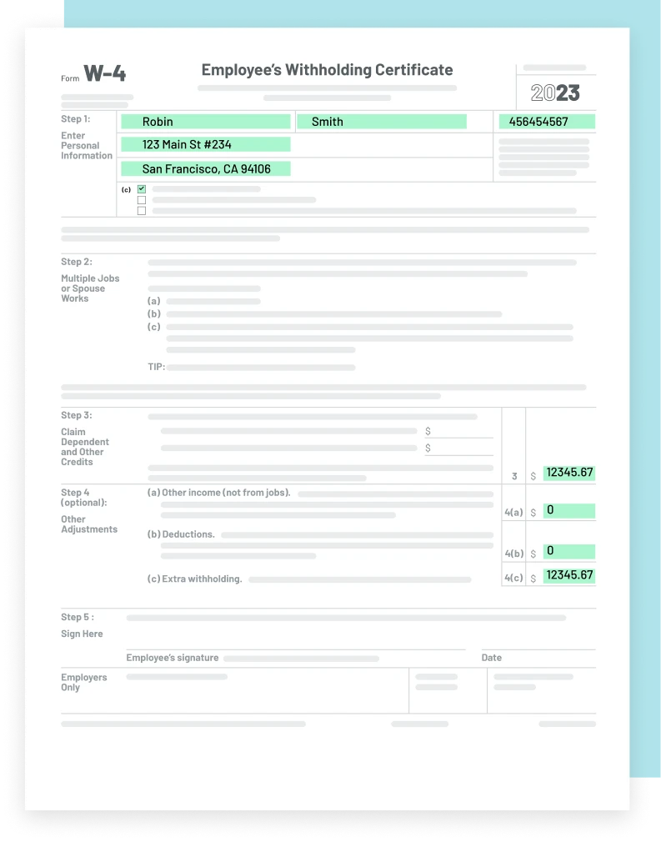Click the Step 4 (optional): label
This screenshot has width=661, height=842.
[83, 497]
